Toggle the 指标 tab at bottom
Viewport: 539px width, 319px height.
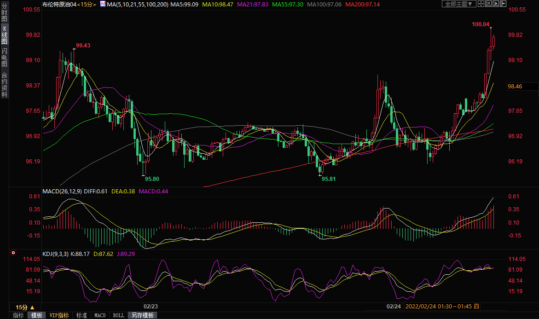click(18, 315)
